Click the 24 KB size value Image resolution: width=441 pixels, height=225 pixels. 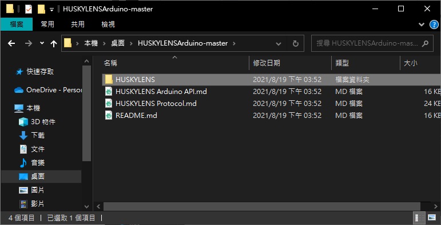click(x=432, y=104)
